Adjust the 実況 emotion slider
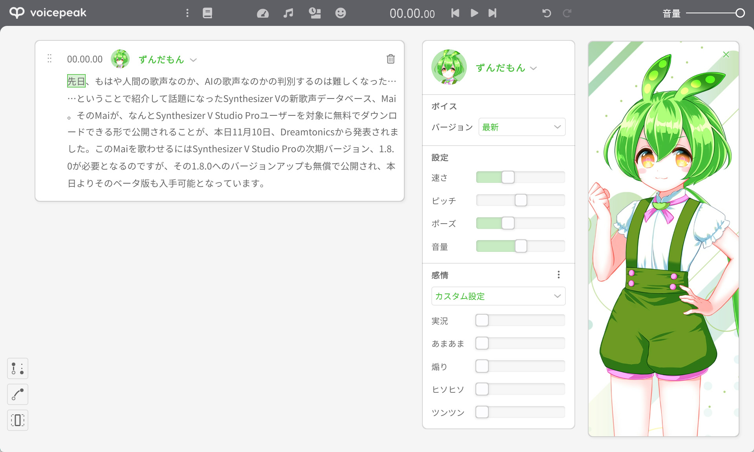The width and height of the screenshot is (754, 452). pyautogui.click(x=521, y=320)
